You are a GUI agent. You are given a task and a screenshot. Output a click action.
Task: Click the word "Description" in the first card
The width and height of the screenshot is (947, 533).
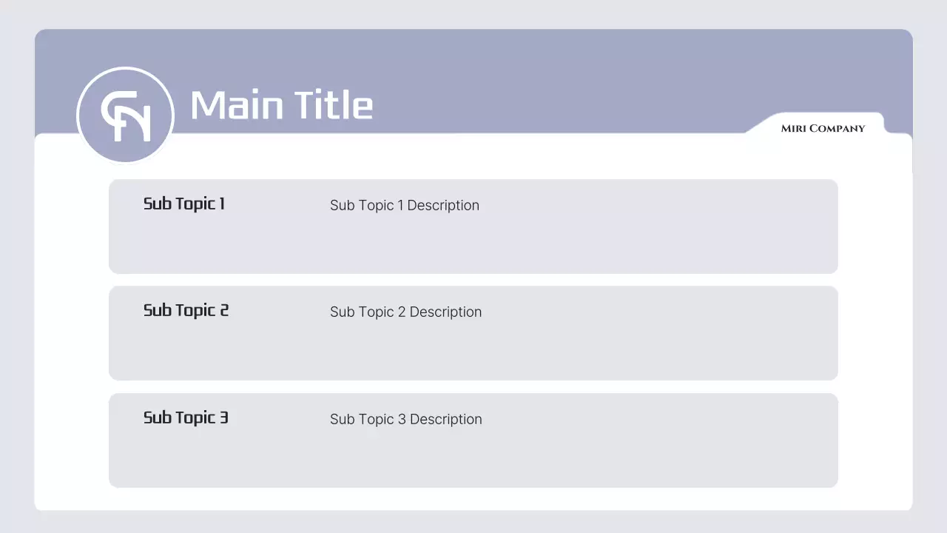442,205
